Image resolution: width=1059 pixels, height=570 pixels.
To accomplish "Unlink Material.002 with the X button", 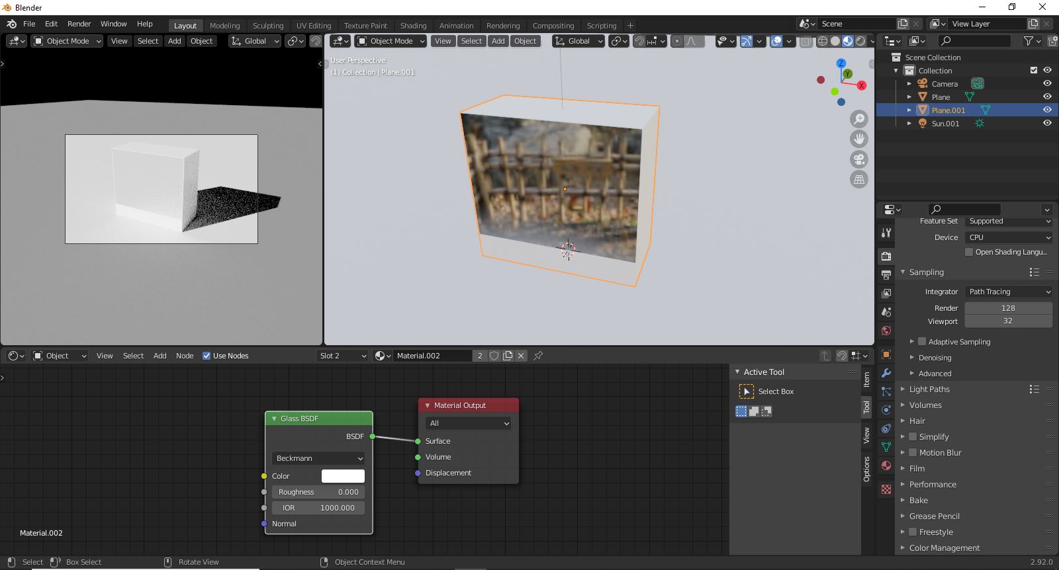I will (x=521, y=356).
